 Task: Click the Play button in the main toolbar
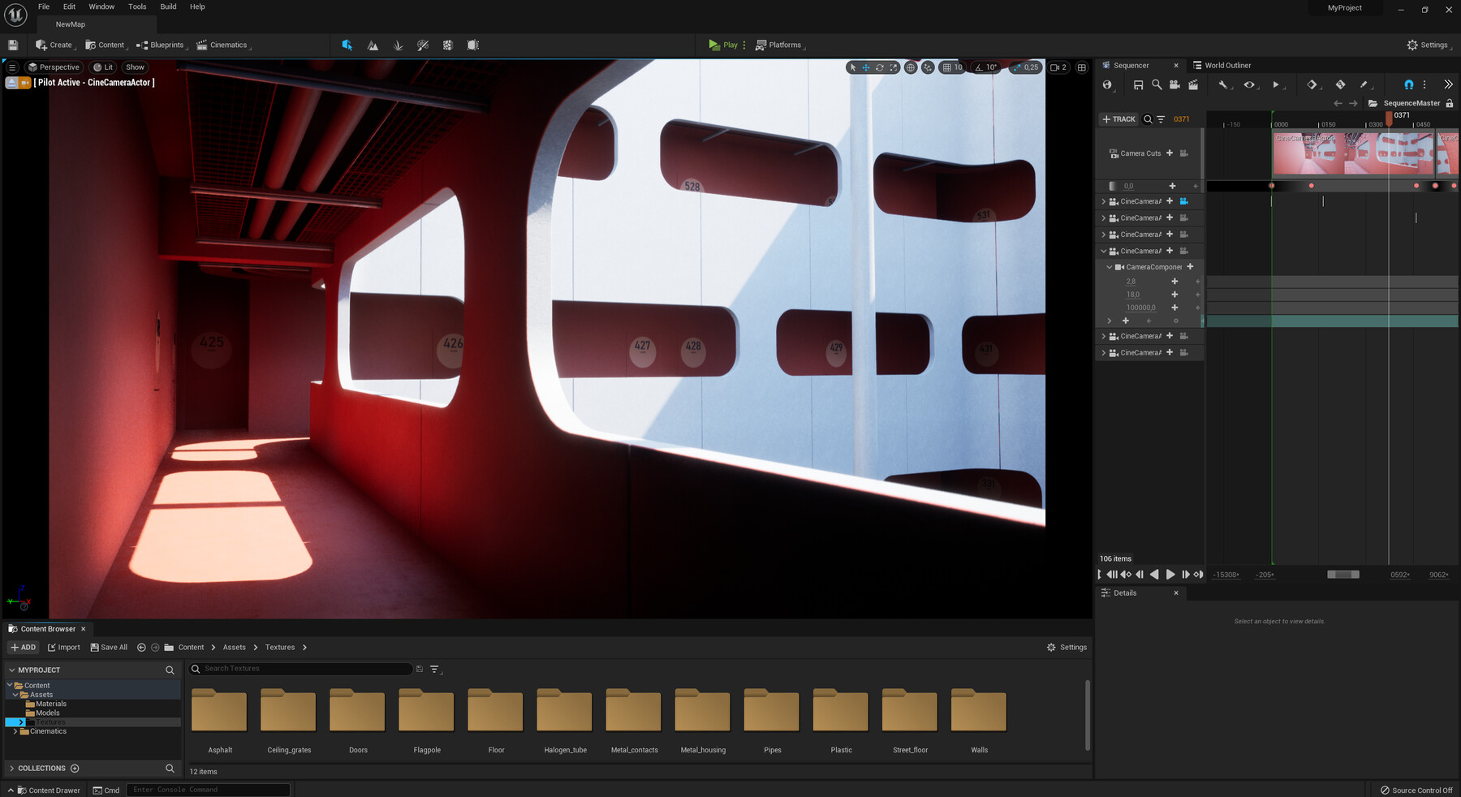coord(722,45)
